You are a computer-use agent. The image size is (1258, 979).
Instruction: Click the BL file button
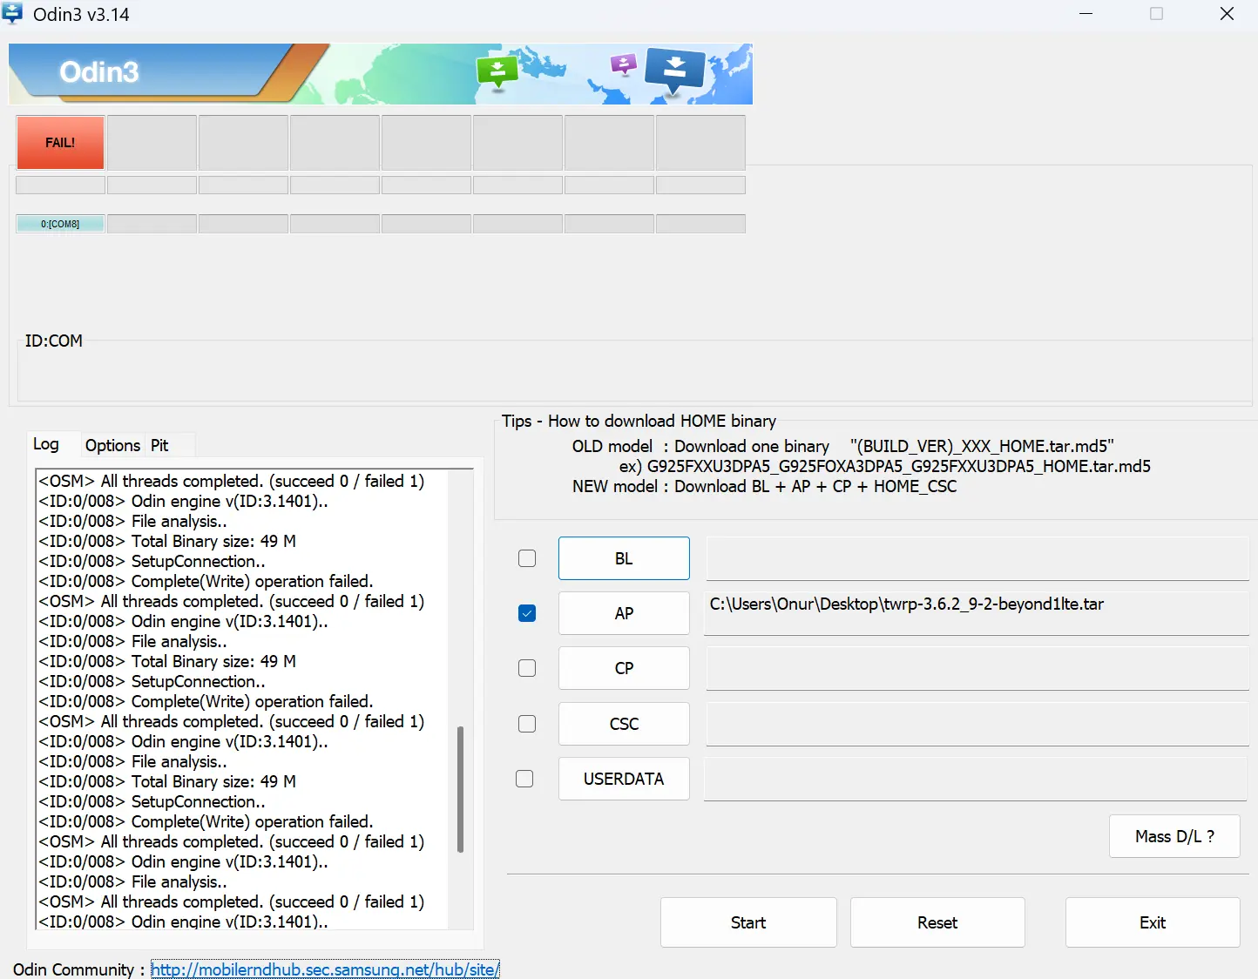624,558
